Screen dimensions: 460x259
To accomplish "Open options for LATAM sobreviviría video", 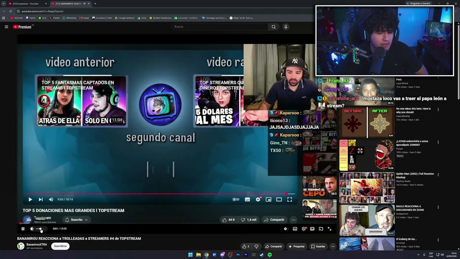I will point(438,142).
